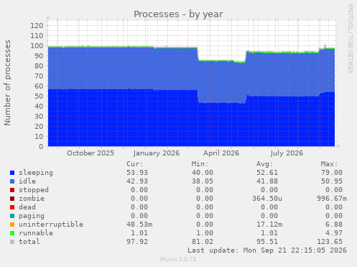The image size is (357, 267).
Task: Click the idle legend color swatch
Action: pyautogui.click(x=12, y=181)
